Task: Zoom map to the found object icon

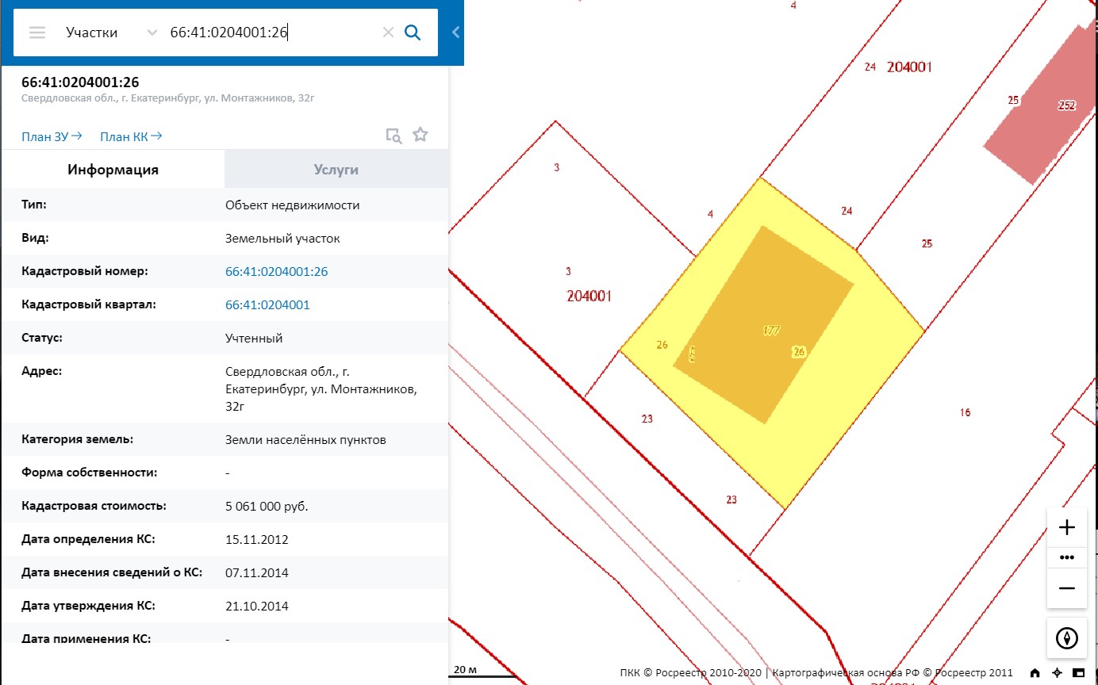Action: [x=394, y=136]
